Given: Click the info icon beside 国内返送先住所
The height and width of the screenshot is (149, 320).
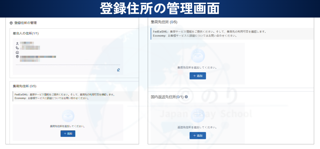Looking at the screenshot, I should [186, 97].
